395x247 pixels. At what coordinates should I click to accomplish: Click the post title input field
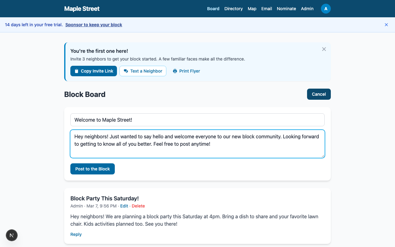click(197, 120)
